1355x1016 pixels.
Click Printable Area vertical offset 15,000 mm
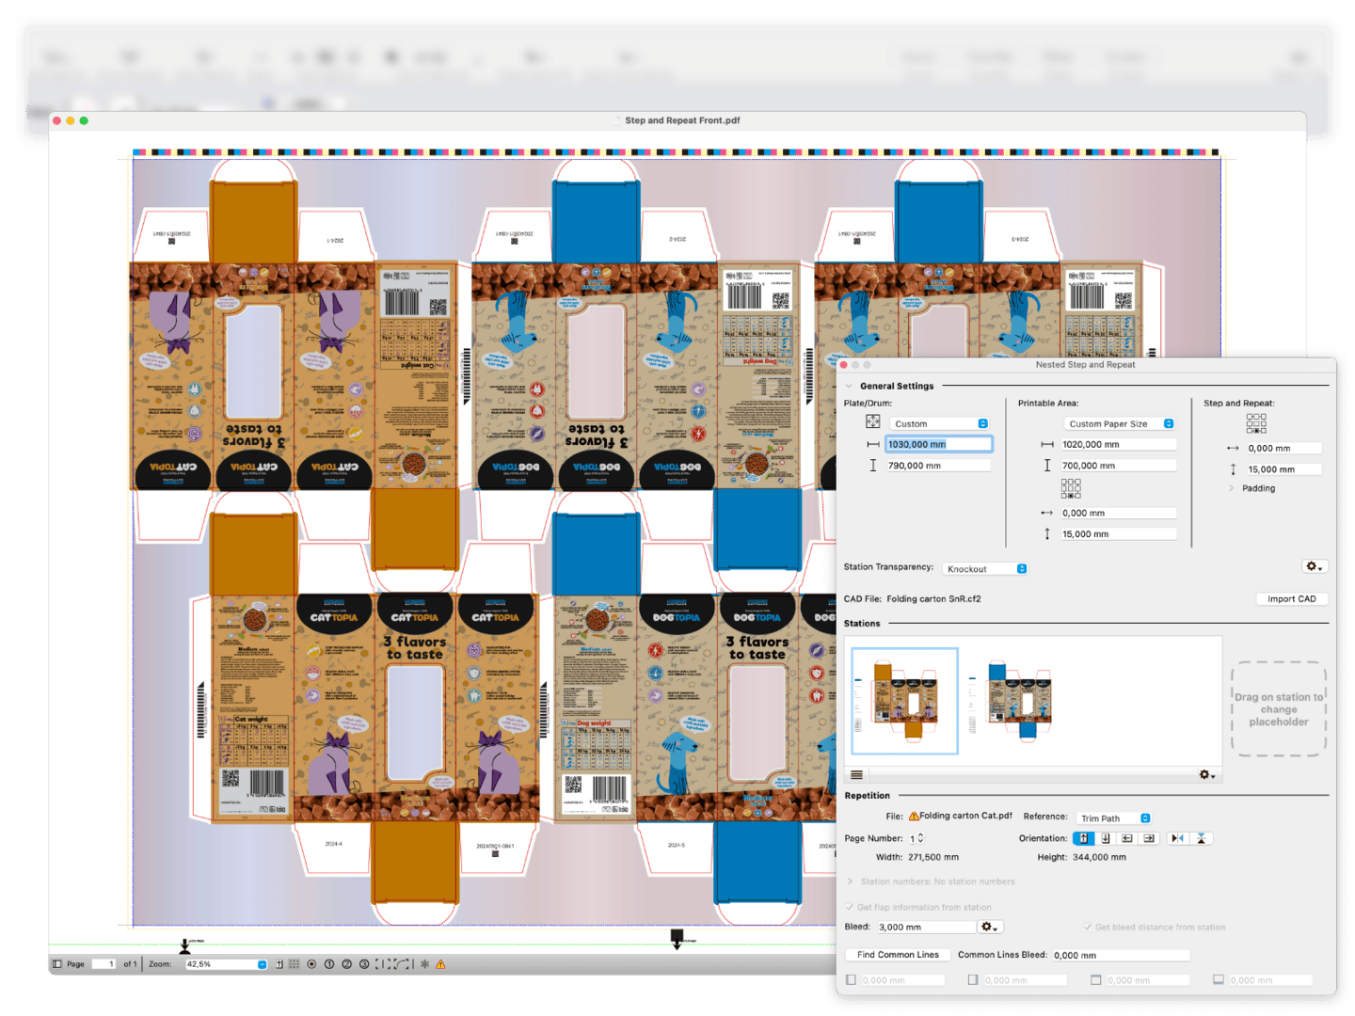pyautogui.click(x=1118, y=533)
